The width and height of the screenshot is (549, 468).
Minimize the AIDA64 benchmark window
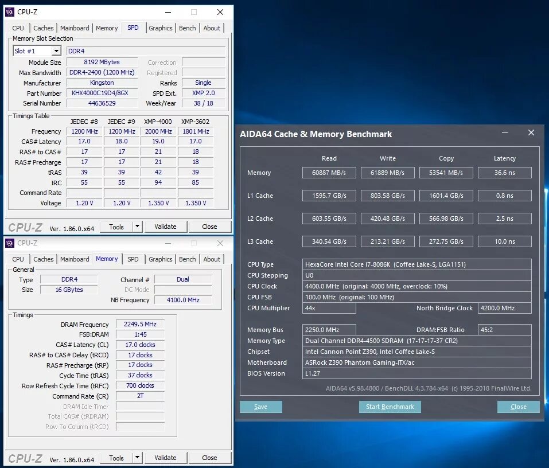coord(505,132)
